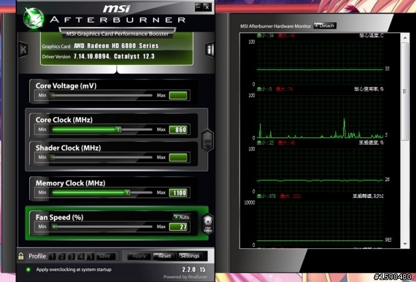Click the Fan Speed (%) label
The height and width of the screenshot is (282, 416).
[x=60, y=218]
